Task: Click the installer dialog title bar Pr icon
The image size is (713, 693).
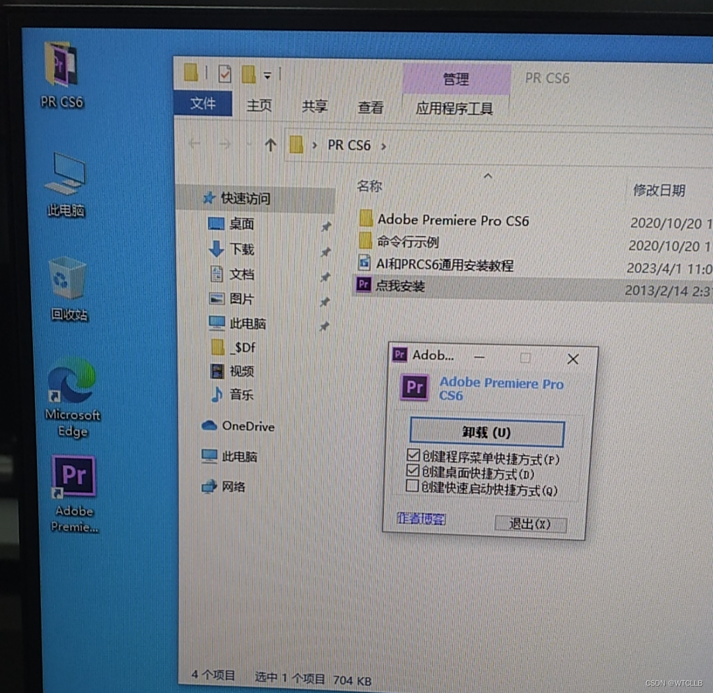Action: point(399,354)
